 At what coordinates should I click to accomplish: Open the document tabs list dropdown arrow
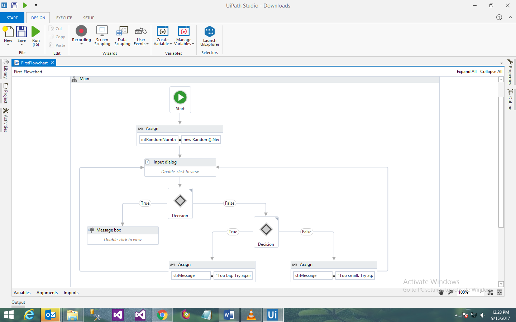pos(502,63)
